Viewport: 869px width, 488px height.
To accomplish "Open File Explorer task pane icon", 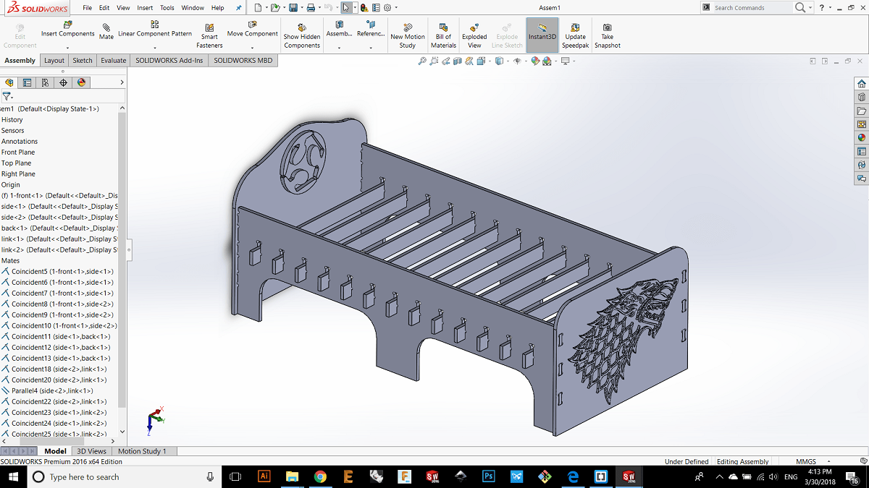I will point(861,111).
